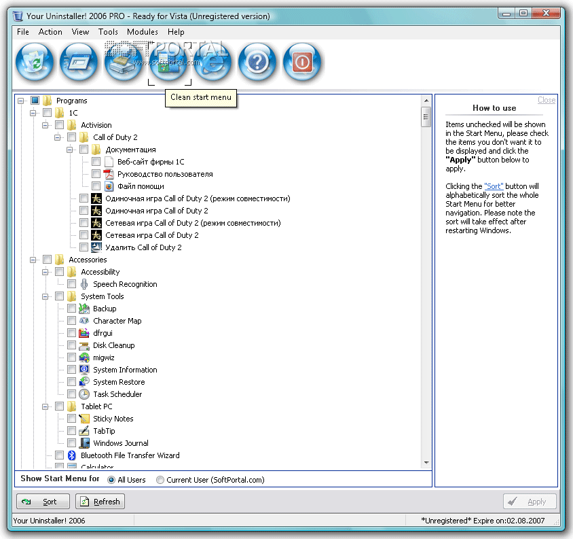
Task: Click the red power exit toolbar icon
Action: coord(302,62)
